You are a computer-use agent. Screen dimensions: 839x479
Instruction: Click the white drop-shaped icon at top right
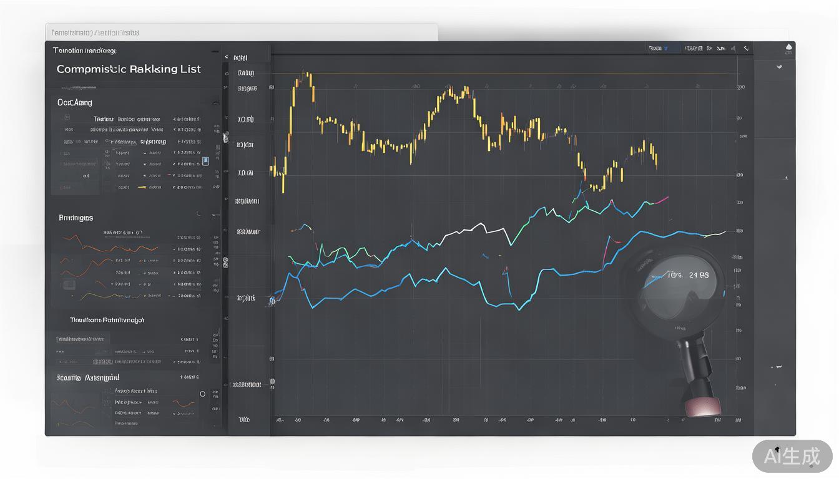[788, 47]
